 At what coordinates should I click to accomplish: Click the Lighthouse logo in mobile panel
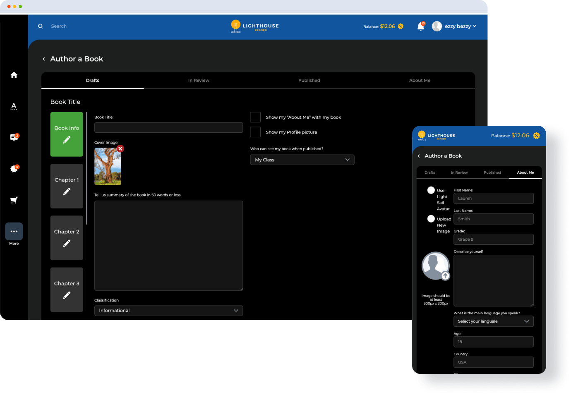coord(436,136)
